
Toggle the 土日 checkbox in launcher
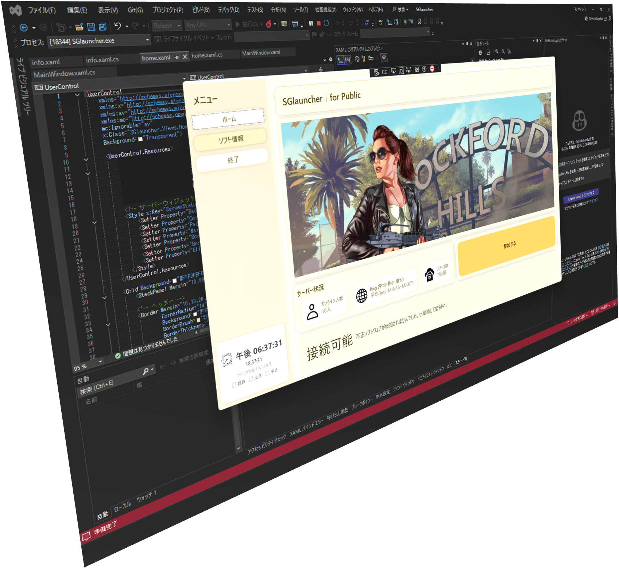click(x=251, y=379)
